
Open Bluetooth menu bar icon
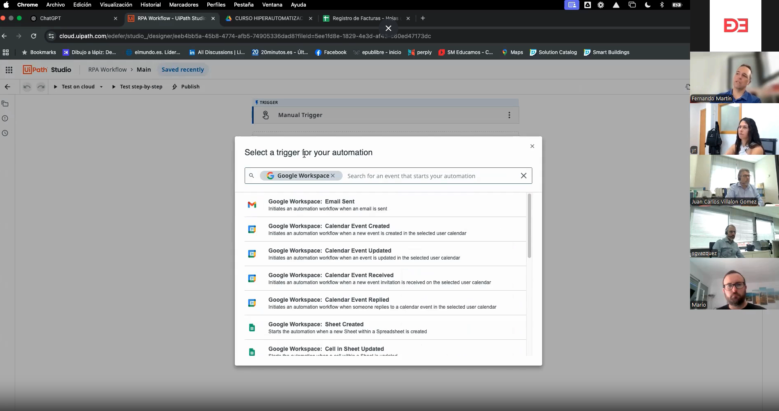(x=662, y=5)
